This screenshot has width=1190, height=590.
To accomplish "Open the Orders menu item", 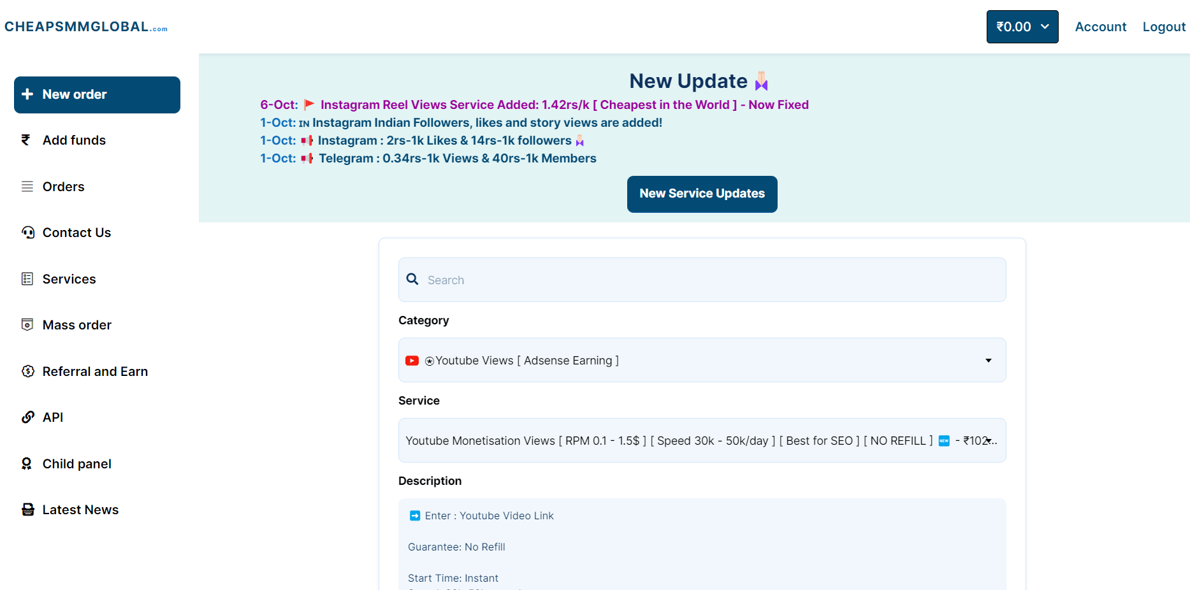I will (x=63, y=187).
